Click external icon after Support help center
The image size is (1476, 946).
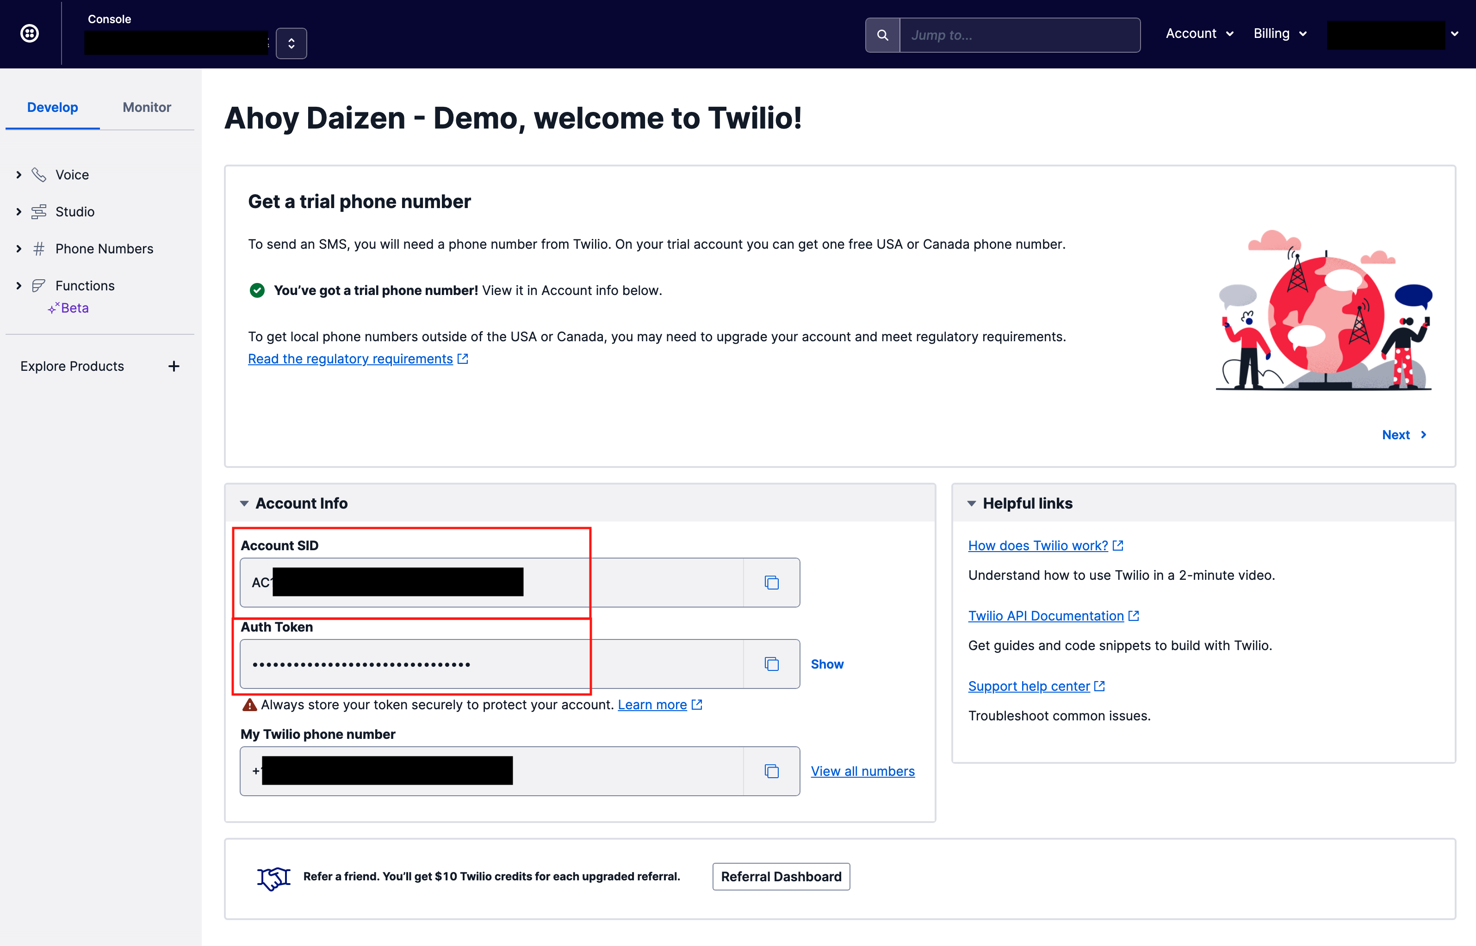coord(1099,686)
